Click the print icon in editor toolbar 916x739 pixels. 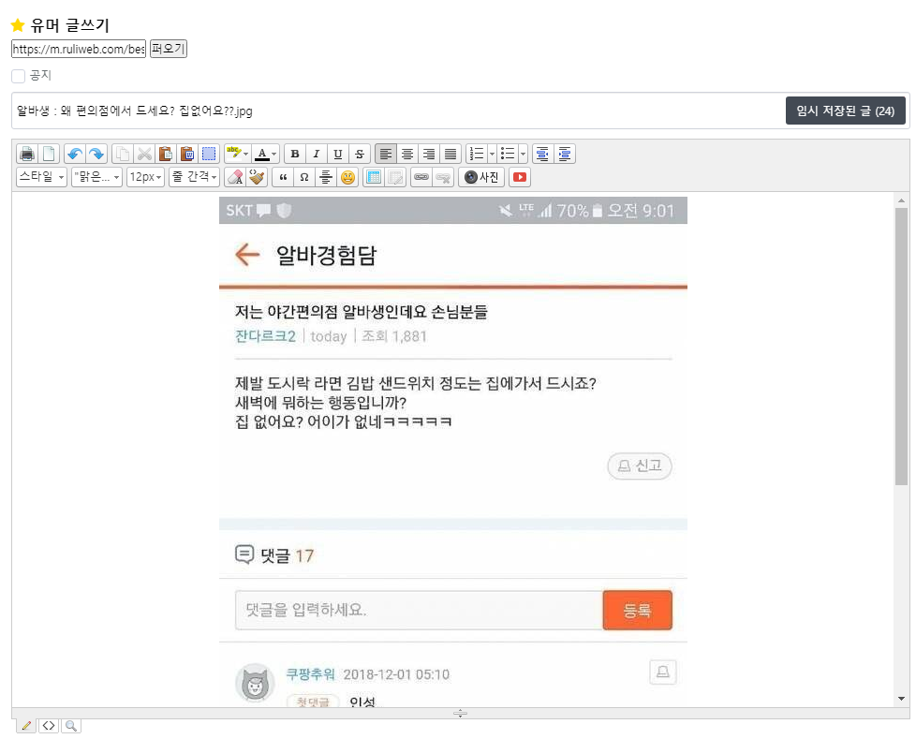(27, 154)
